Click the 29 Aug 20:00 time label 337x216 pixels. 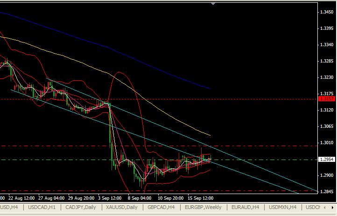(81, 198)
